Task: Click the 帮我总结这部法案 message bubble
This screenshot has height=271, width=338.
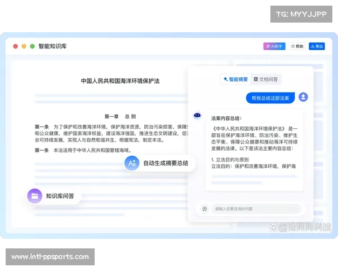Action: (x=270, y=98)
